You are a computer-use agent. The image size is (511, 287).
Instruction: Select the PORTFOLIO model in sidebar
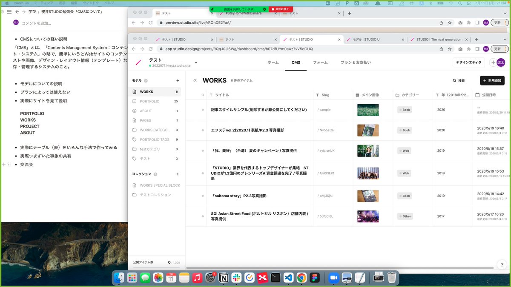[x=155, y=102]
